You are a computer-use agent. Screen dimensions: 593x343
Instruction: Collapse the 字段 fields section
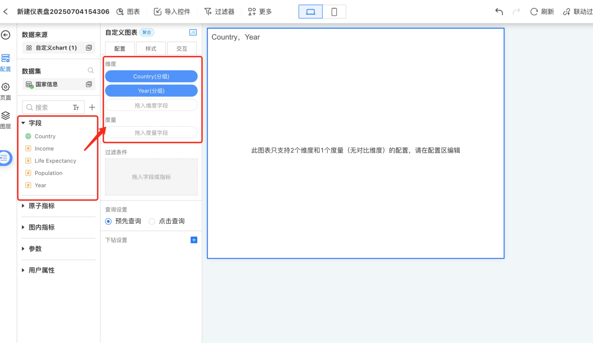(23, 123)
